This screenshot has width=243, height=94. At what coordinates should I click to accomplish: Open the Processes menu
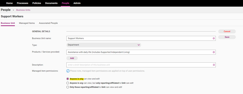pyautogui.click(x=22, y=3)
